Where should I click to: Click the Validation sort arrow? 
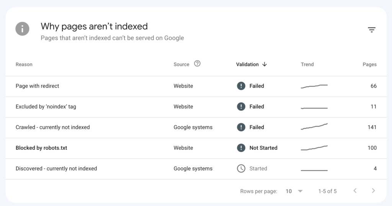(x=265, y=64)
